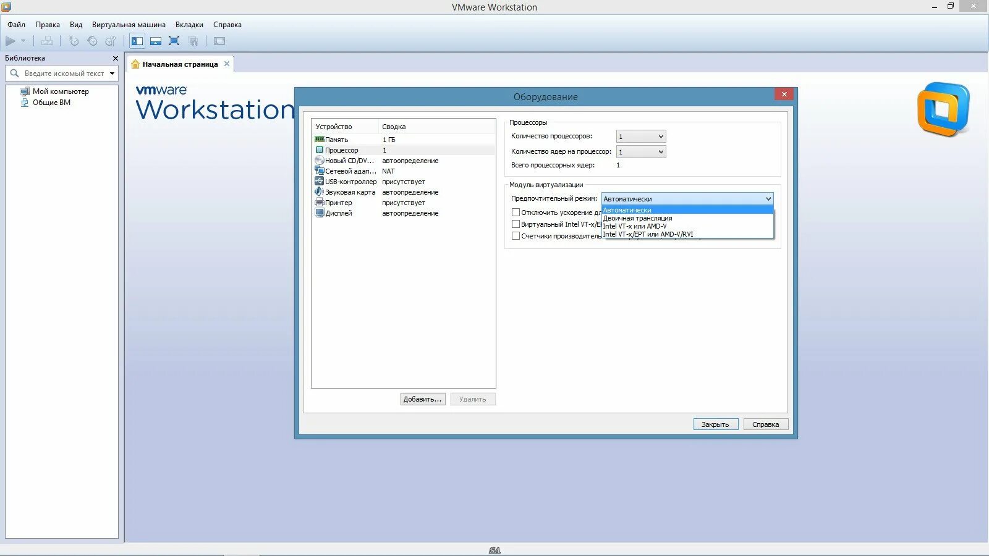Select the Звуковая карта speaker icon
The image size is (989, 556).
[x=320, y=192]
